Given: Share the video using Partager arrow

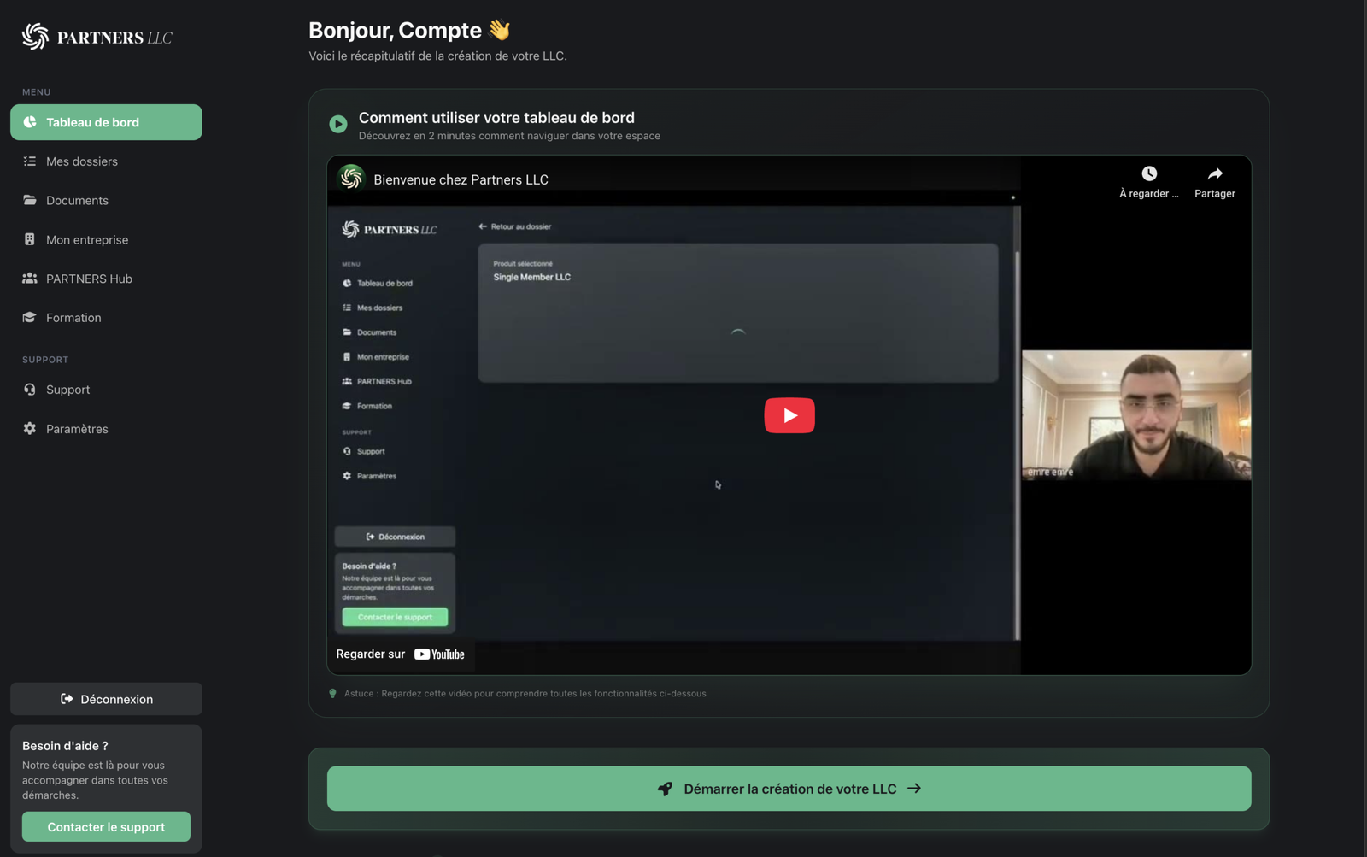Looking at the screenshot, I should click(x=1214, y=174).
